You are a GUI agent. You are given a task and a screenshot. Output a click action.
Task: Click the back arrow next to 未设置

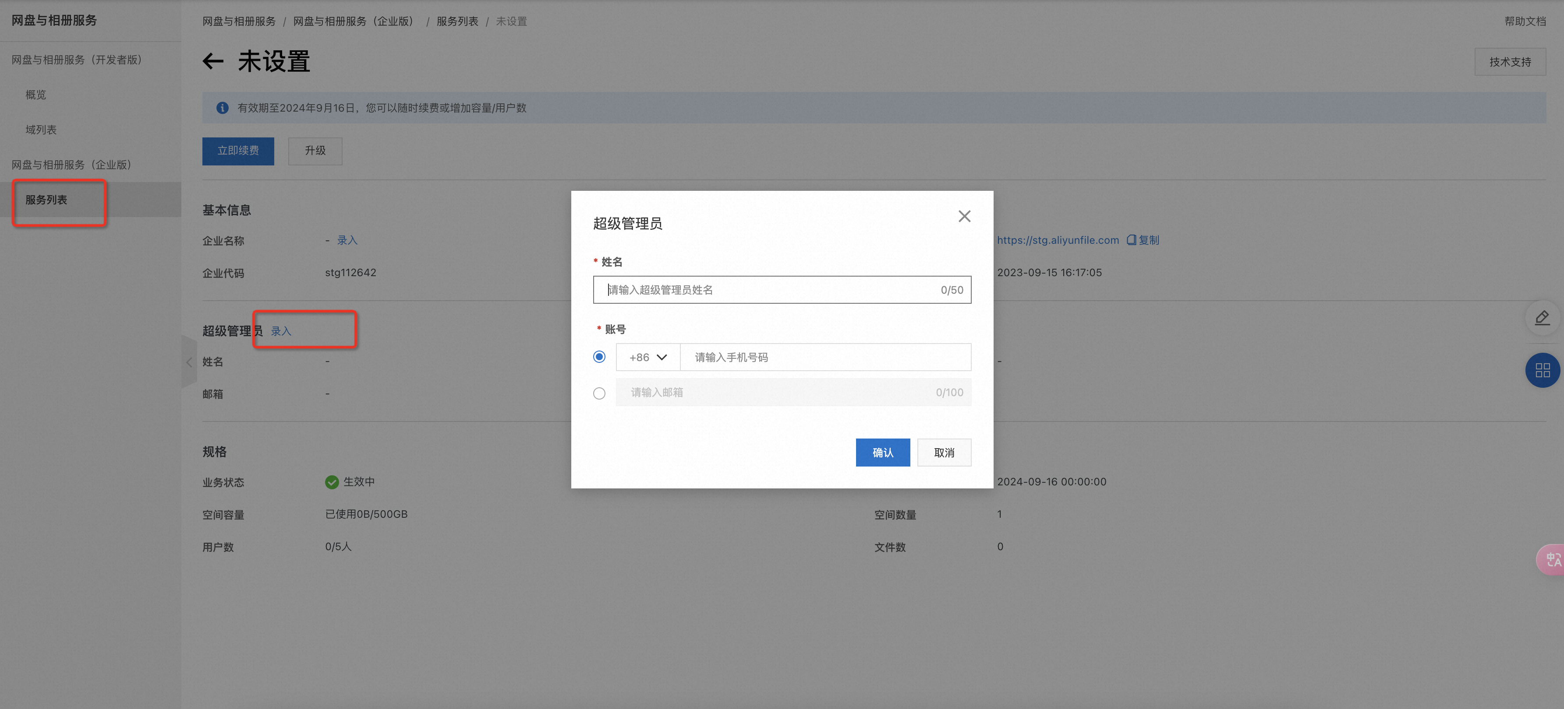[213, 61]
